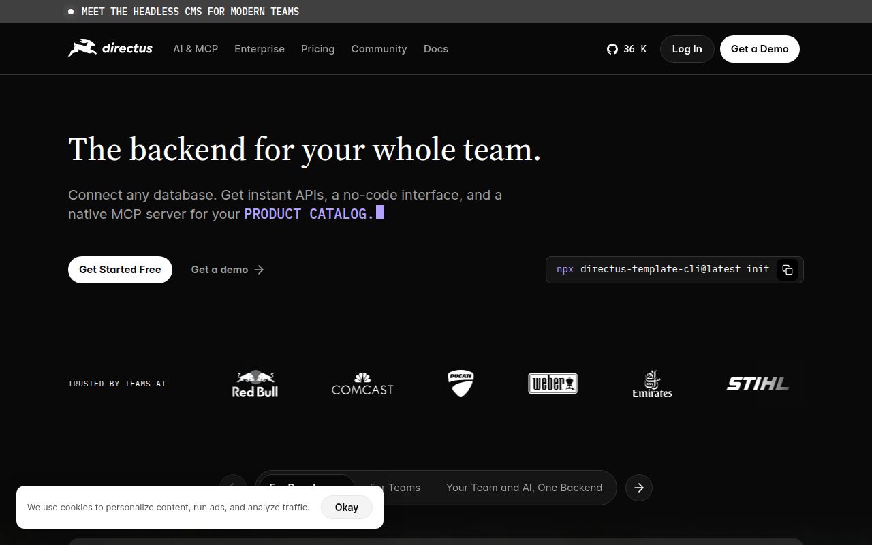Click the 'TRUSTED BY TEAMS AT' label
Screen dimensions: 872x545
click(x=117, y=384)
